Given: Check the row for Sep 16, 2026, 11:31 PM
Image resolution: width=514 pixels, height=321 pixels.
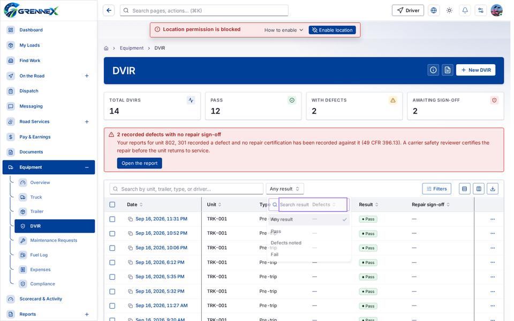Looking at the screenshot, I should tap(112, 219).
